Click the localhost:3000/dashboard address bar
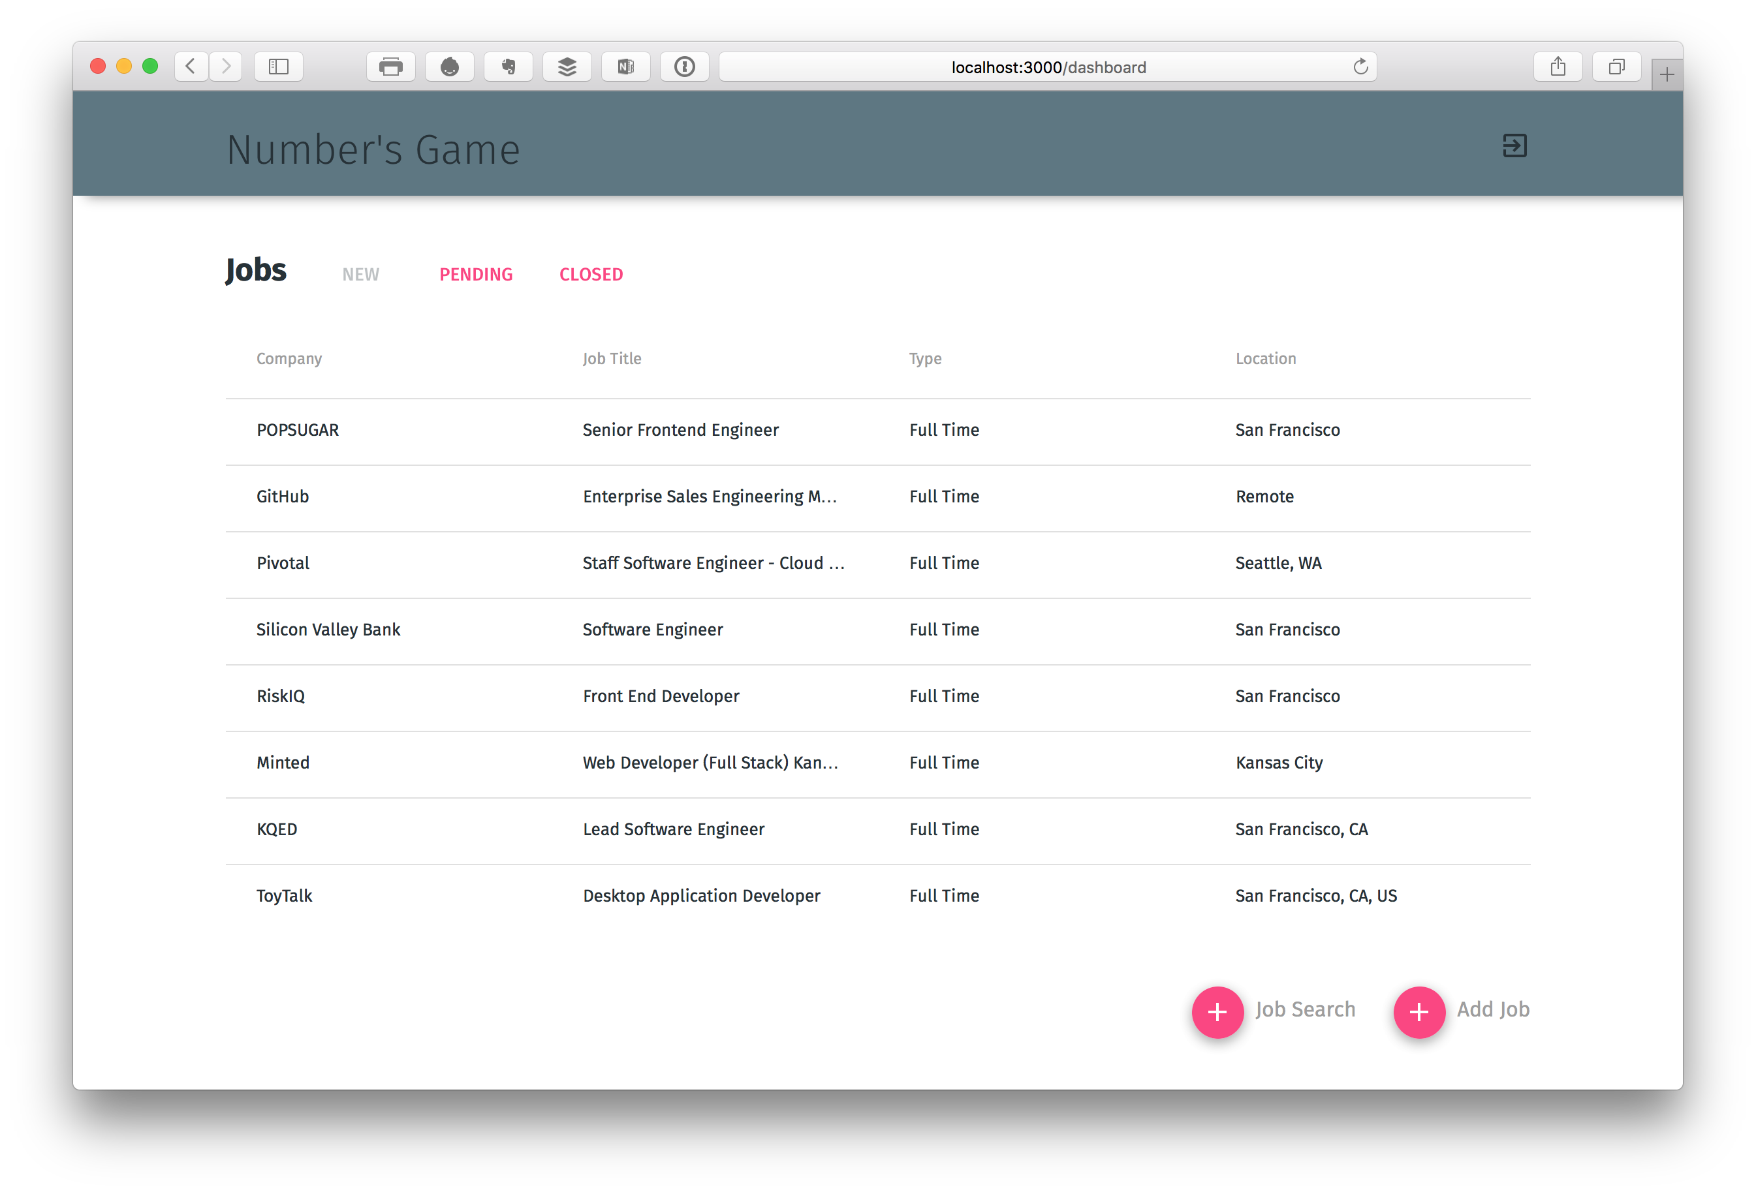The width and height of the screenshot is (1756, 1194). click(1047, 67)
